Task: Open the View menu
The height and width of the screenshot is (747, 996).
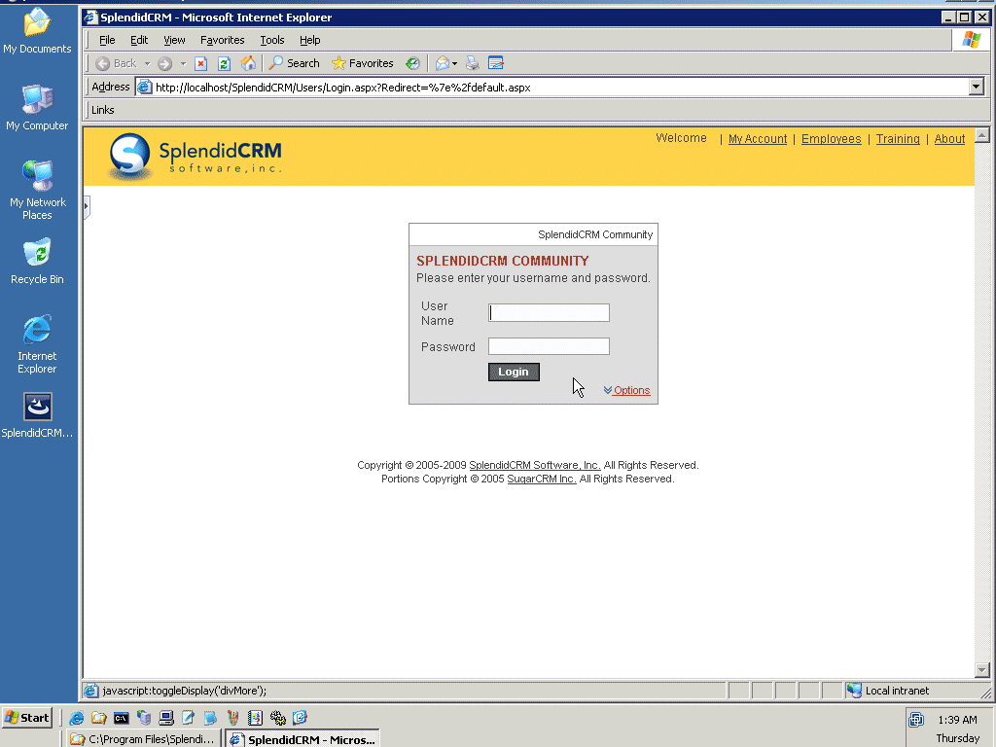Action: coord(174,40)
